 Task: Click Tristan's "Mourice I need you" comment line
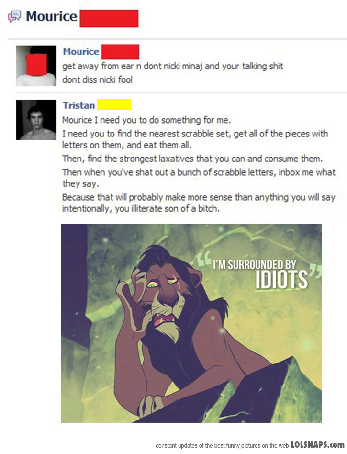click(146, 120)
